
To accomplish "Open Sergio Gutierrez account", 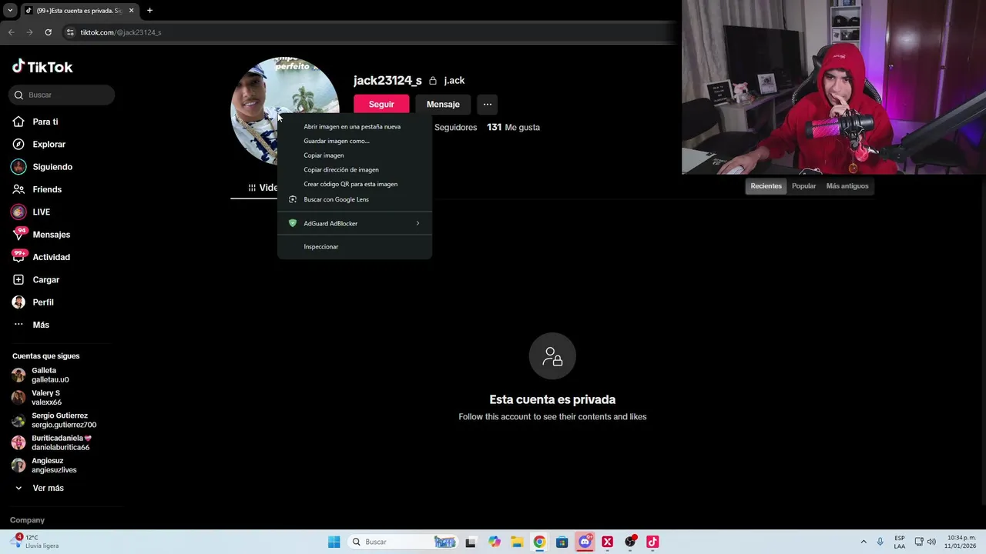I will [x=54, y=420].
